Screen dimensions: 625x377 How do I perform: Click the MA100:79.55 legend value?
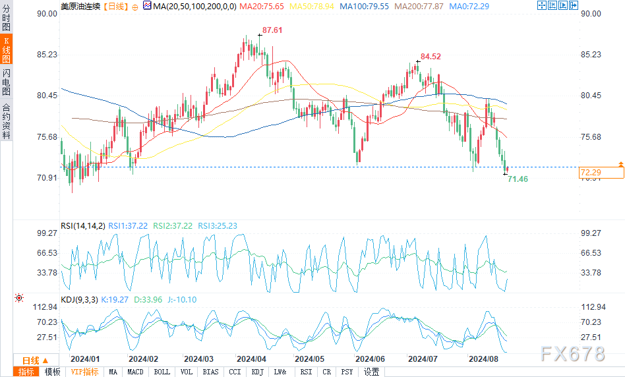[365, 7]
